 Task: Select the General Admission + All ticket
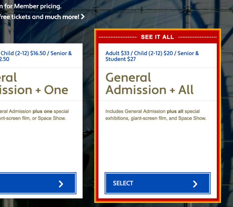(x=158, y=183)
